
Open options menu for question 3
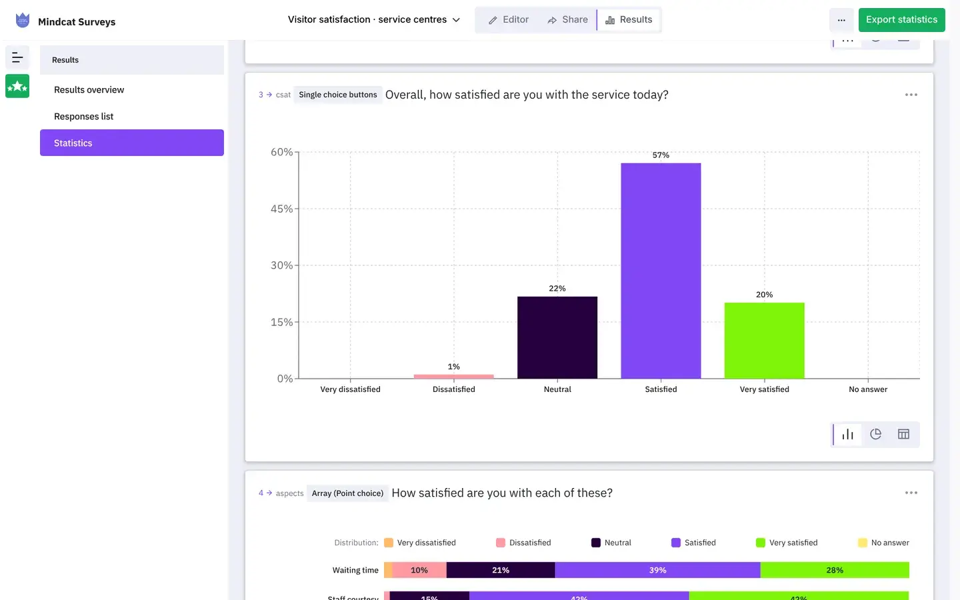[911, 95]
